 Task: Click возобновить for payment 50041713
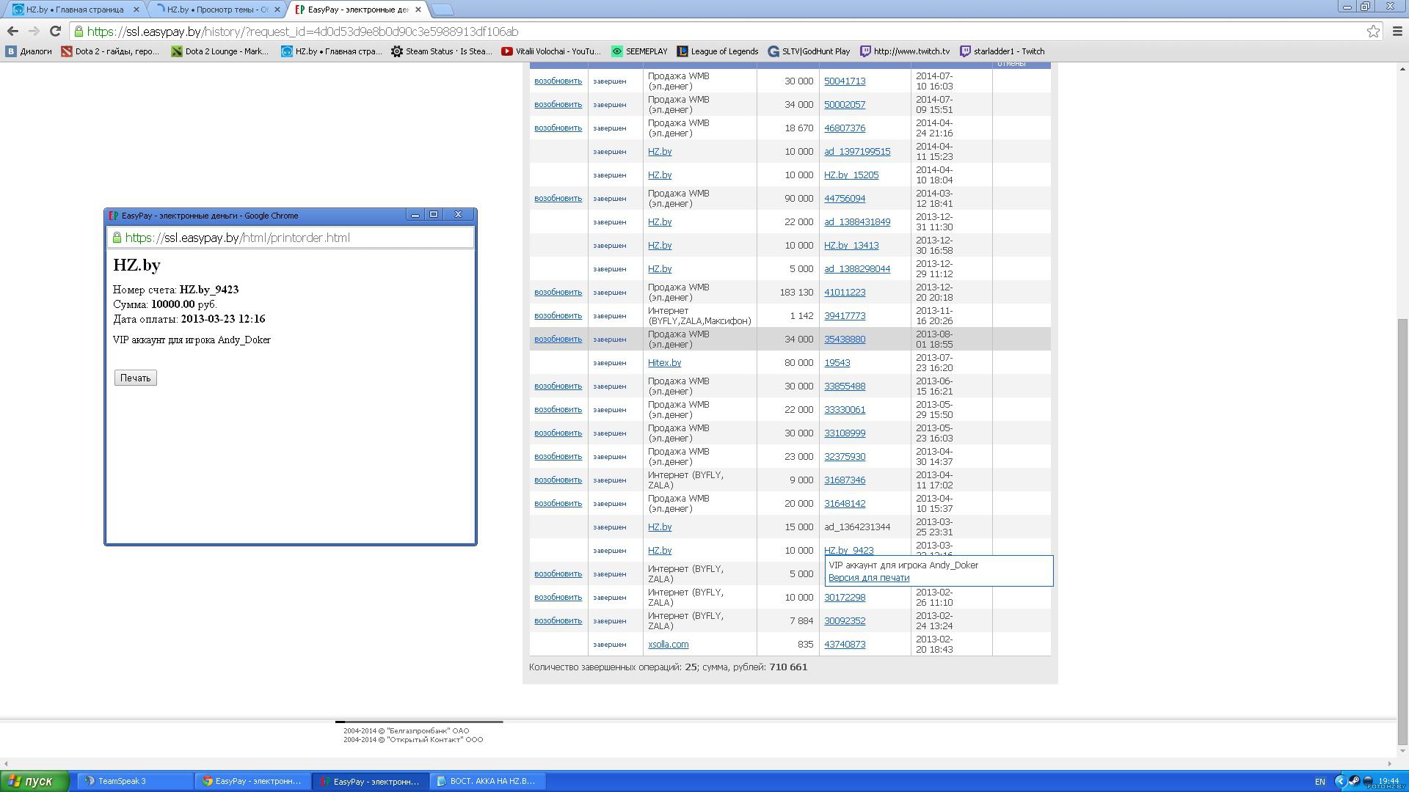pos(558,81)
